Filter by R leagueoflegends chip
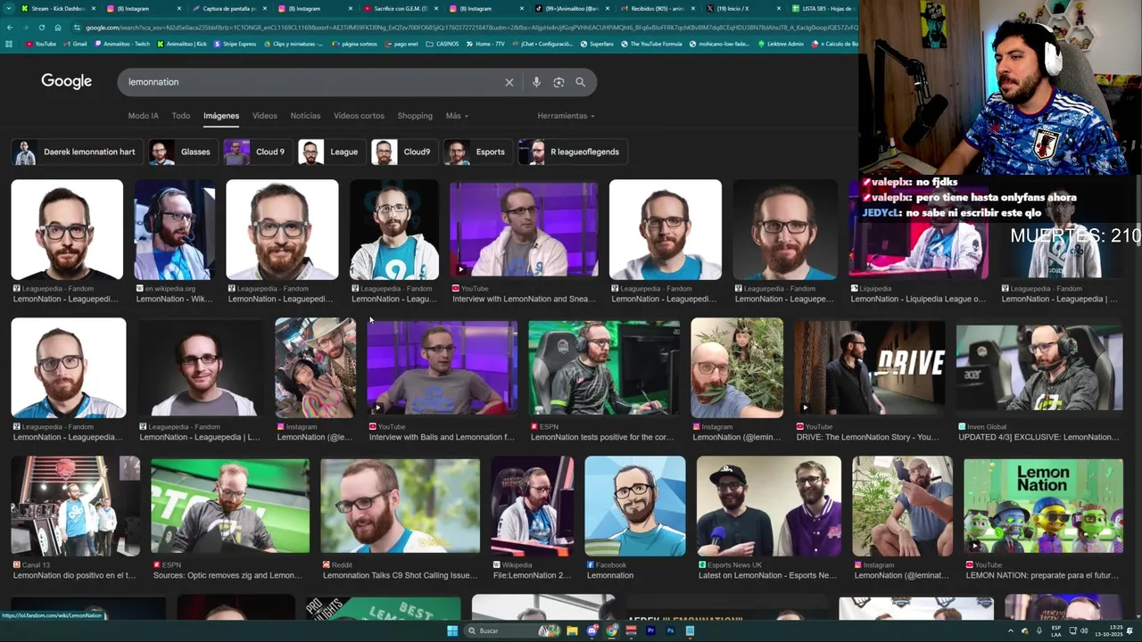This screenshot has height=642, width=1142. (x=572, y=152)
